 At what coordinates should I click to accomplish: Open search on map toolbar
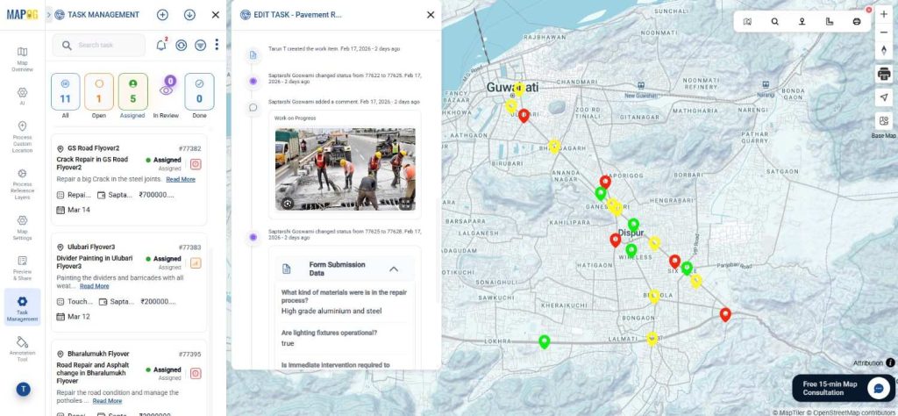775,22
